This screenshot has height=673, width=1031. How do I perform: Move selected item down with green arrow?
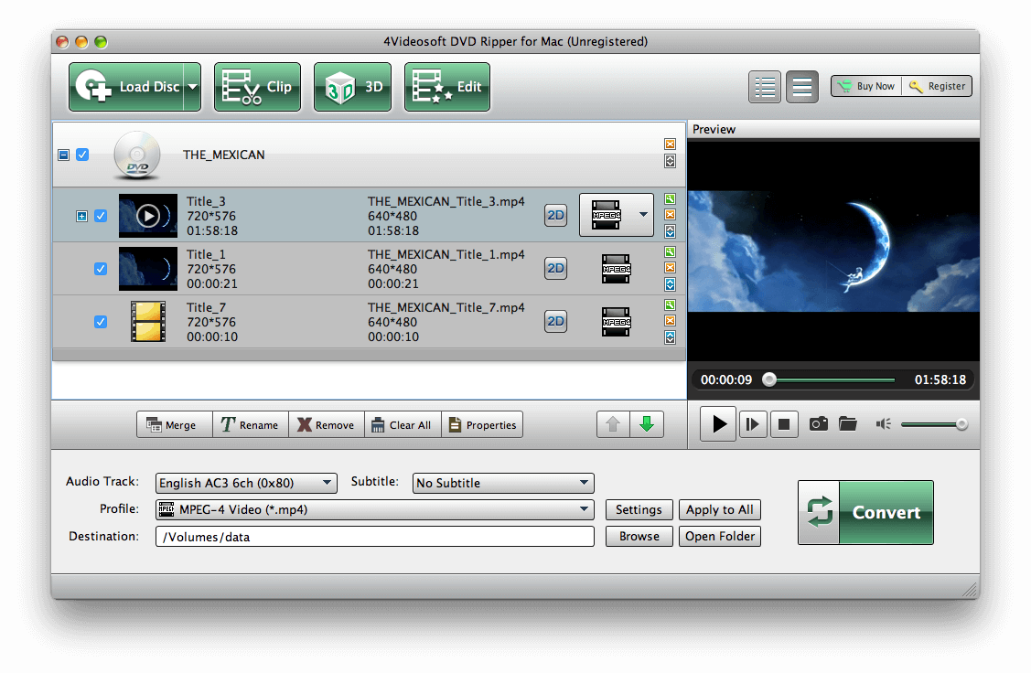(x=647, y=424)
